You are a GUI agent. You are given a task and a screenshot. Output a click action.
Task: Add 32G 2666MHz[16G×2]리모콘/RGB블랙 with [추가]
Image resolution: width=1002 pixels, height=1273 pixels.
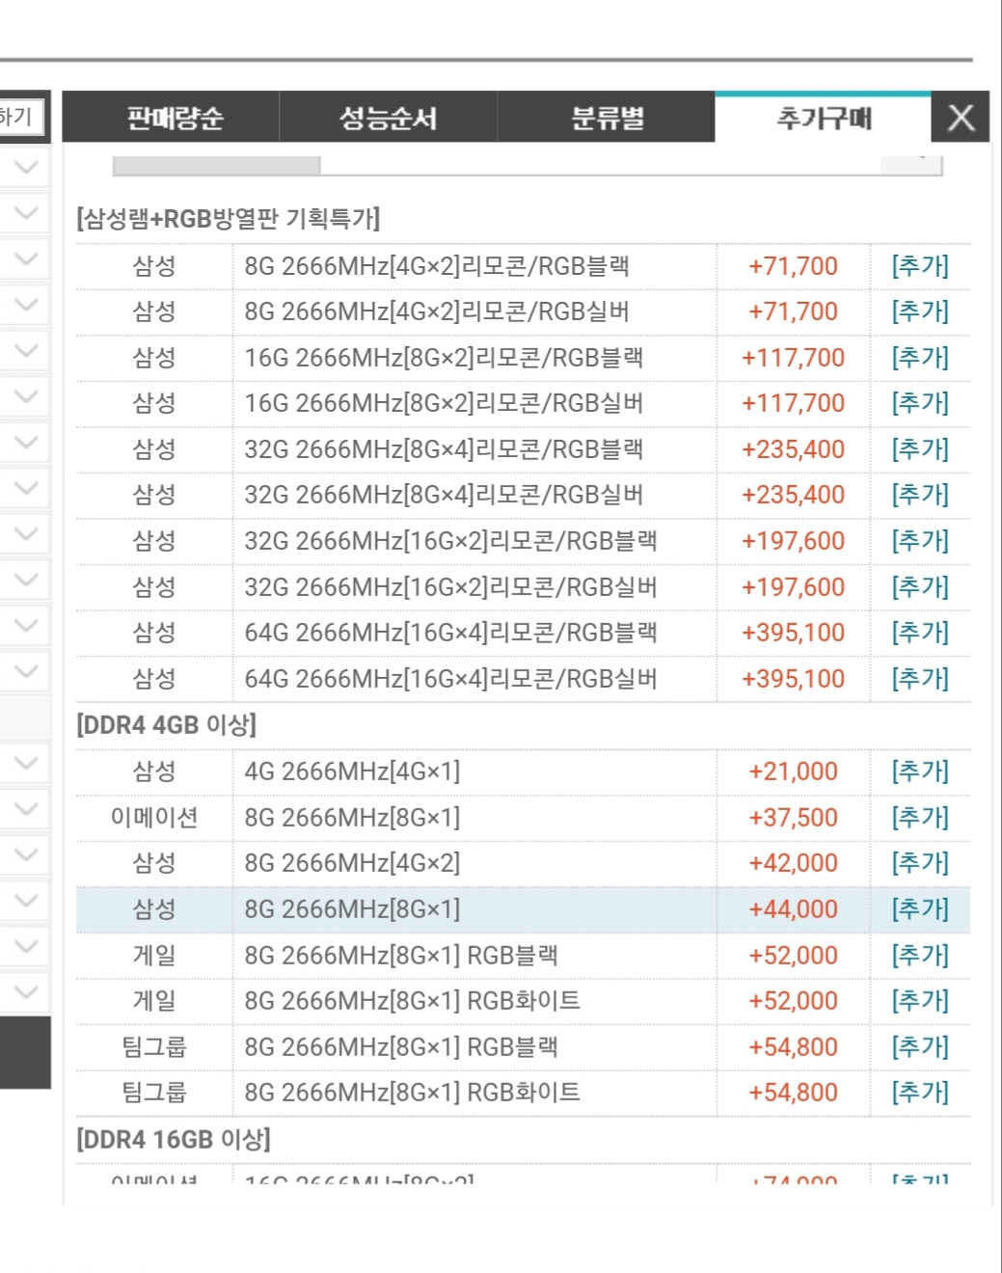(x=920, y=541)
